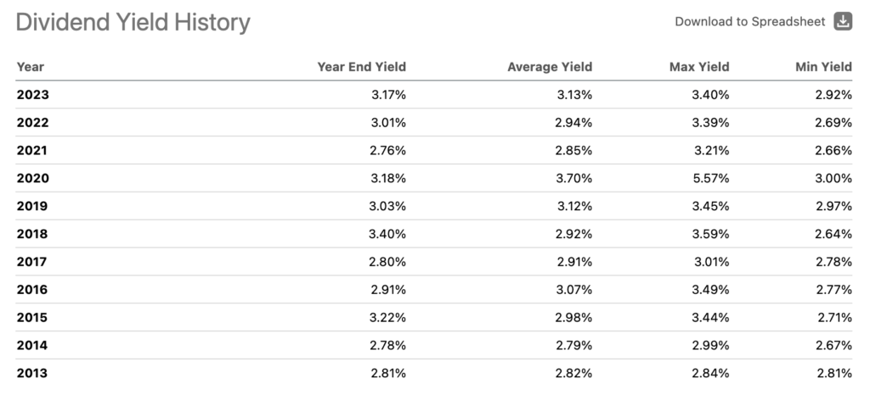Click the Average Yield column header
Screen dimensions: 870x395
tap(549, 67)
